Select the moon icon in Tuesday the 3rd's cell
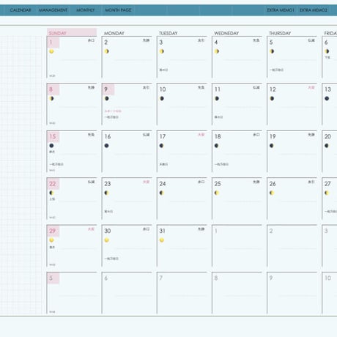The height and width of the screenshot is (337, 337). pyautogui.click(x=162, y=51)
